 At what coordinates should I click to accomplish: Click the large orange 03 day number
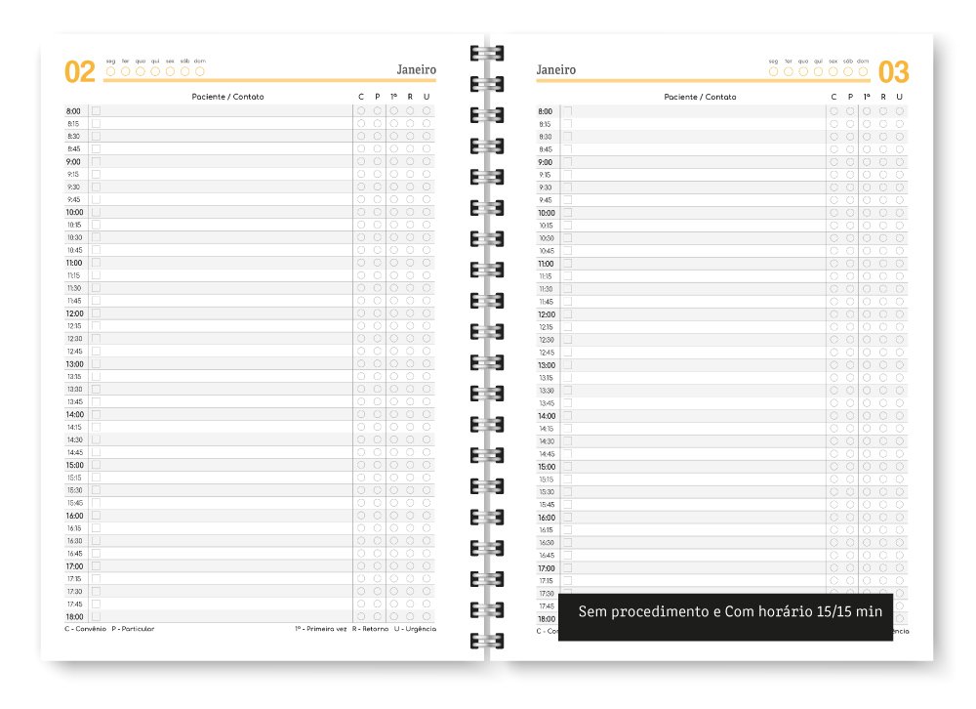(x=893, y=72)
